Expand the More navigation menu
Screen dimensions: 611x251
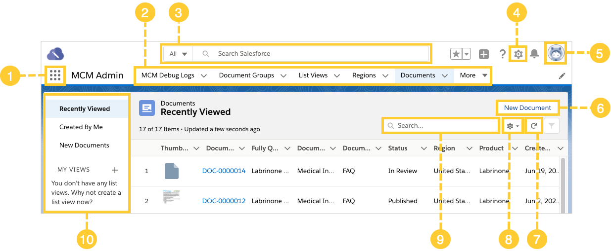[474, 75]
